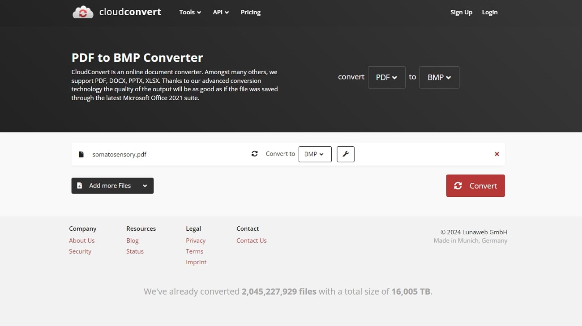Click Login in the header
The image size is (582, 326).
coord(490,12)
